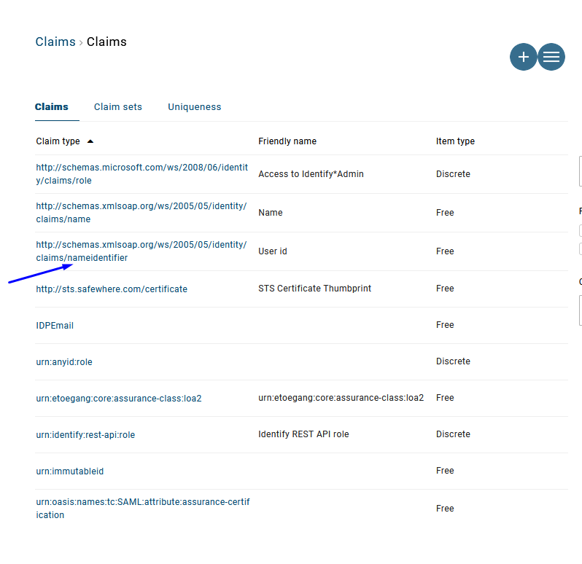The image size is (582, 564).
Task: Open the urn:immutableid claim
Action: point(70,471)
